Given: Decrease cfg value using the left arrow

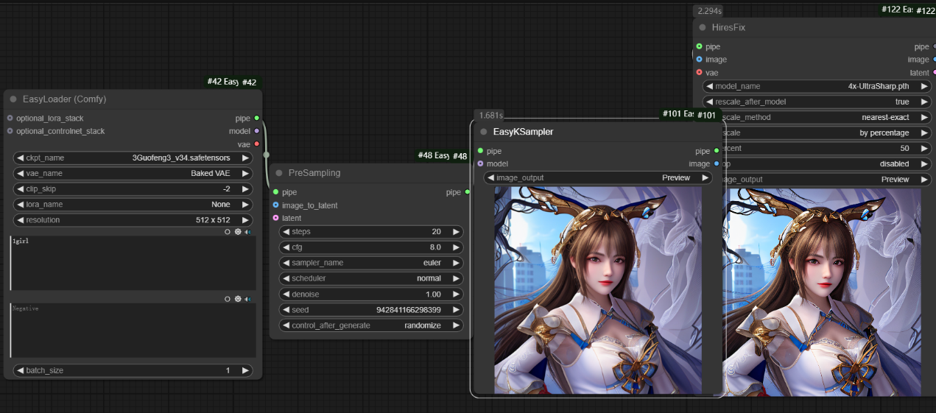Looking at the screenshot, I should [x=286, y=247].
